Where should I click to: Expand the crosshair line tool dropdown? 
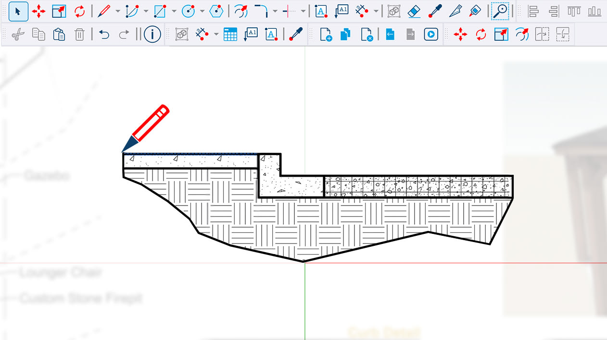point(303,11)
